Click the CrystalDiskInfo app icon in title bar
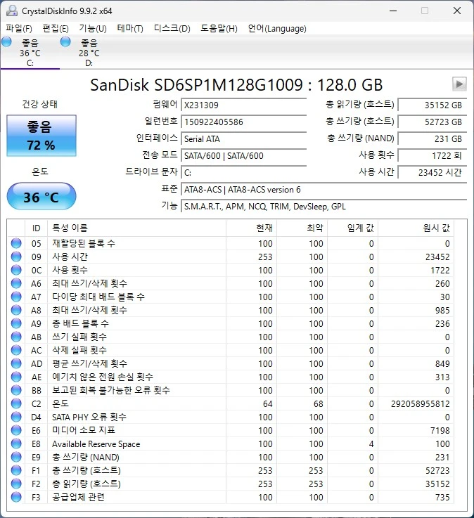 [12, 11]
